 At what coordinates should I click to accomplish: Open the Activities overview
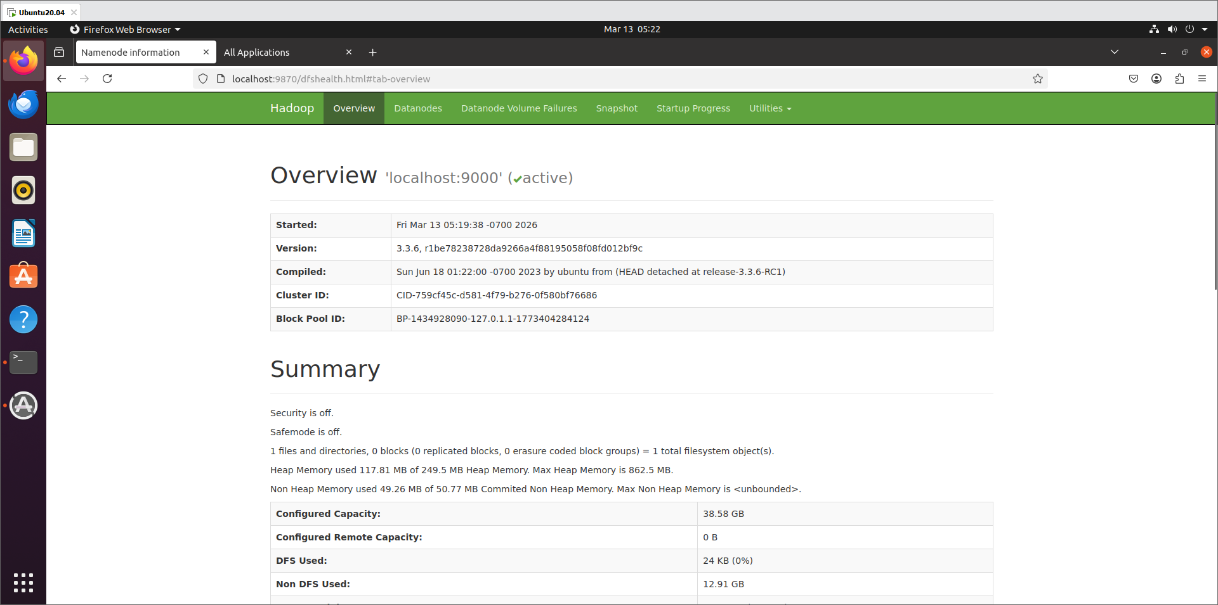pos(28,29)
